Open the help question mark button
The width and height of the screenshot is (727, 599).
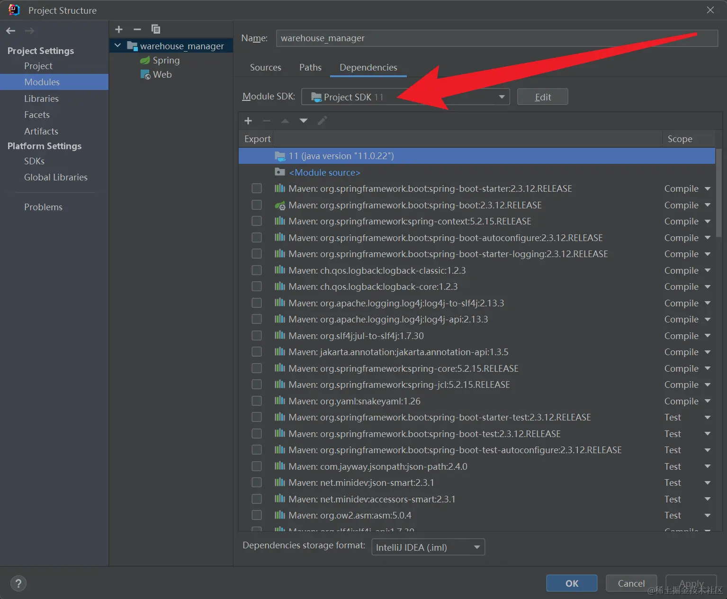(18, 583)
